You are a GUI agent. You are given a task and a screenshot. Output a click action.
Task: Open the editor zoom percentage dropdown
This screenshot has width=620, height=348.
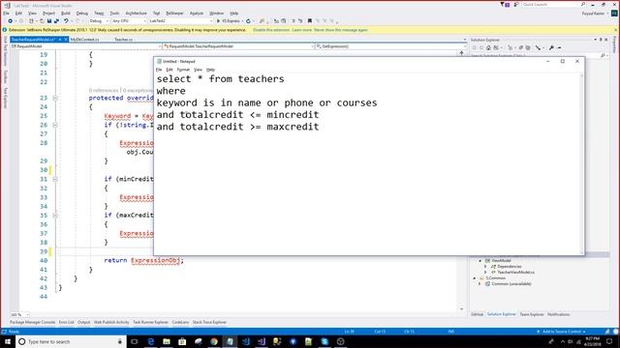pos(19,315)
